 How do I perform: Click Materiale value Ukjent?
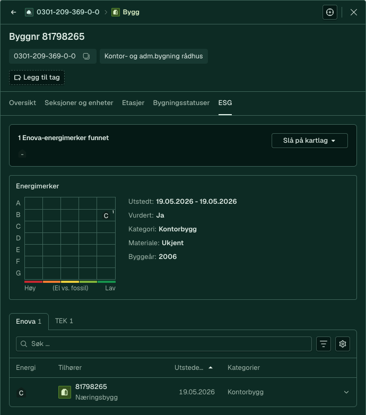172,243
